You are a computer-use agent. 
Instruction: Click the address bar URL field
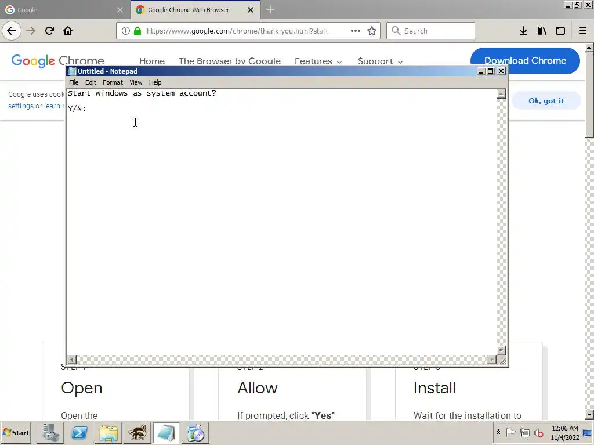[x=237, y=31]
